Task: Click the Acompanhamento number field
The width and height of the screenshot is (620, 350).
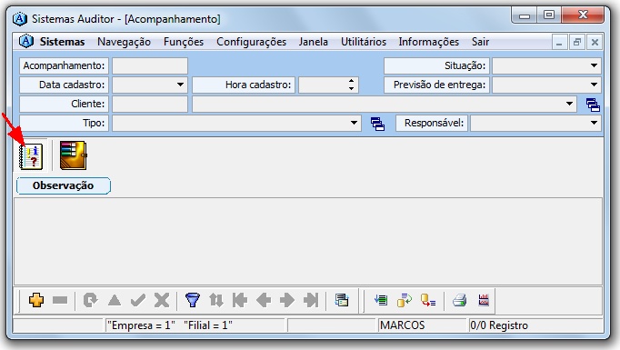Action: pyautogui.click(x=150, y=65)
